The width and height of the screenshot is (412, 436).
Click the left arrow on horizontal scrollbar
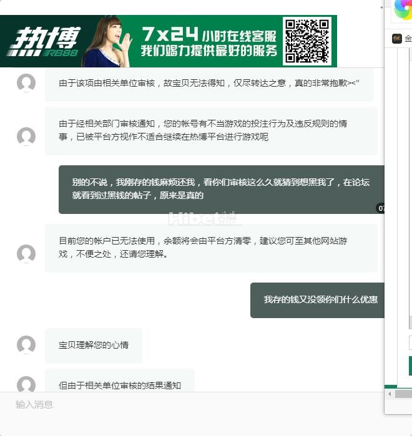coord(390,394)
